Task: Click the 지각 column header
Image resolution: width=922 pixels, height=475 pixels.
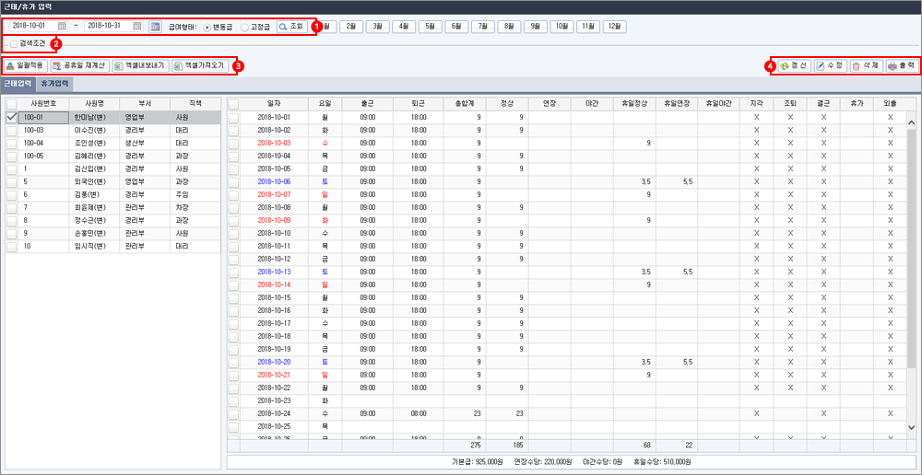Action: (x=757, y=103)
